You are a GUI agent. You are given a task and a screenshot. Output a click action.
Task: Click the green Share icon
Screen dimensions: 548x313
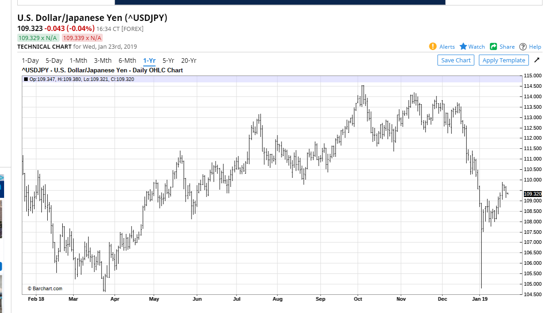(493, 46)
